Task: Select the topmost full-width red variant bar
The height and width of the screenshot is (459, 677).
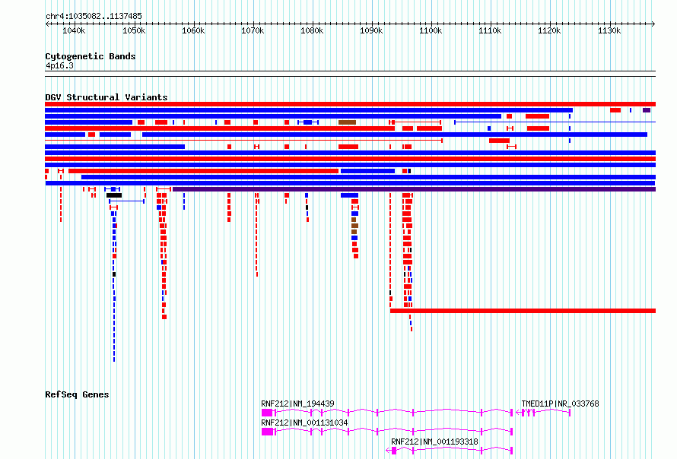Action: (350, 104)
